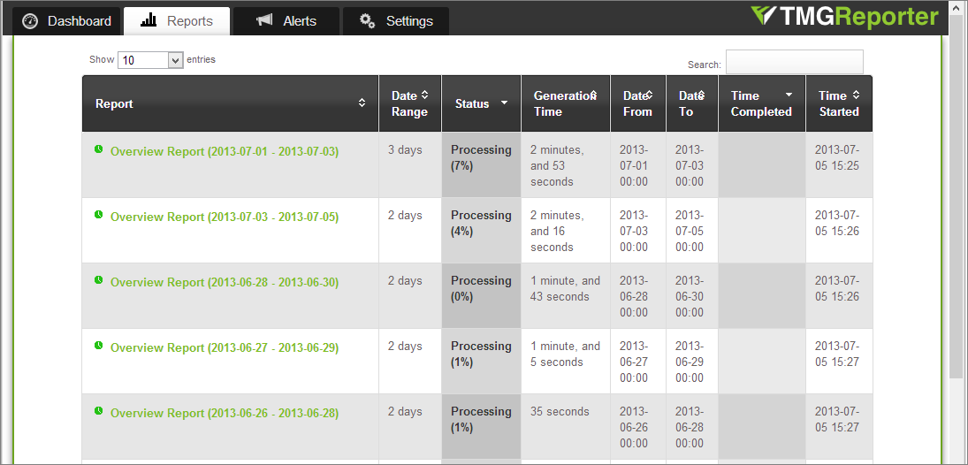Screen dimensions: 968x465
Task: Open Overview Report (2013-06-27 - 2013-06-29) link
Action: 225,348
